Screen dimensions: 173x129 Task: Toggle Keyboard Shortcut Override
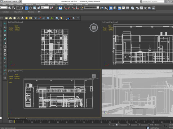[60, 8]
